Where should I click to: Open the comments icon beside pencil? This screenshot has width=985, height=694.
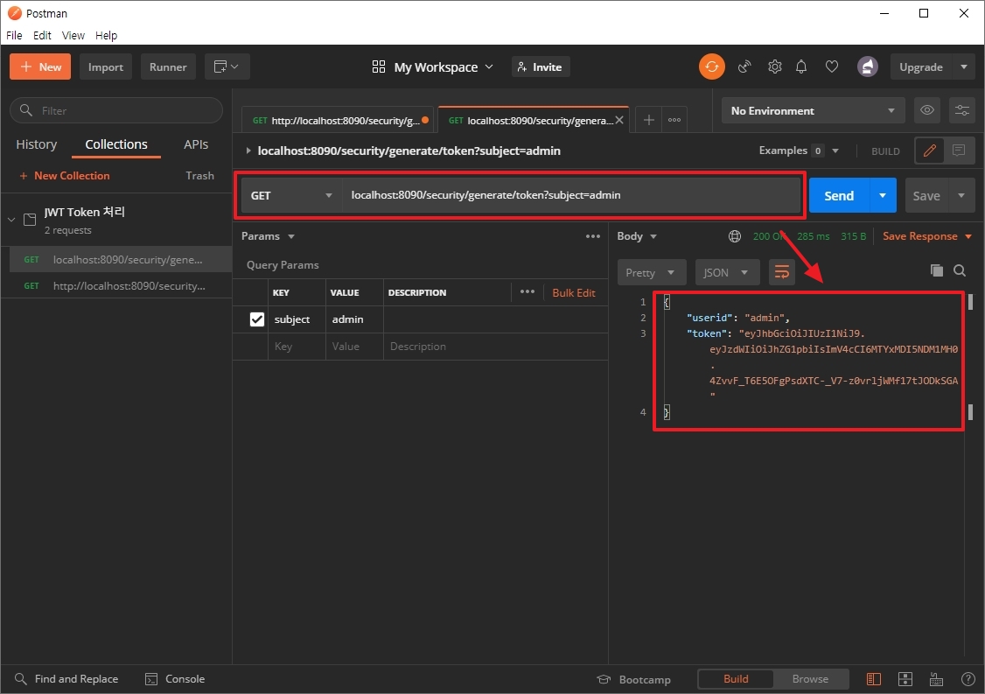tap(959, 151)
